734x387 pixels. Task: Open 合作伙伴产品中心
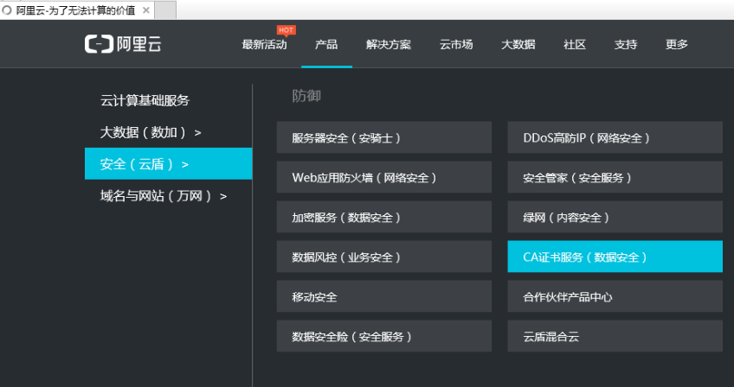[x=615, y=296]
